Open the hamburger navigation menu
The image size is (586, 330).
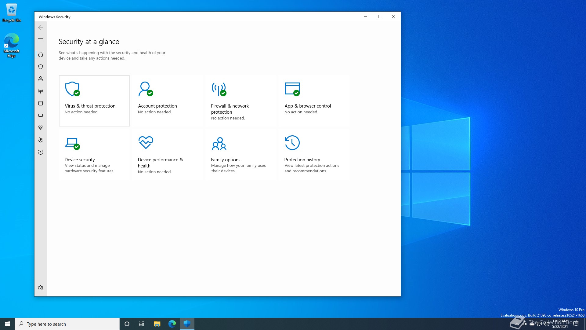(x=41, y=40)
